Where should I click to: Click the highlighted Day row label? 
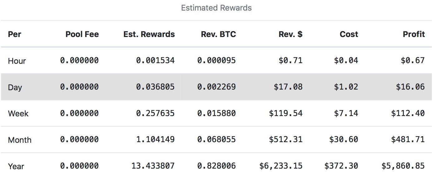(15, 87)
